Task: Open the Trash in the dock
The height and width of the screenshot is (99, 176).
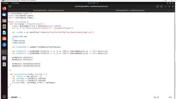Action: (4, 64)
